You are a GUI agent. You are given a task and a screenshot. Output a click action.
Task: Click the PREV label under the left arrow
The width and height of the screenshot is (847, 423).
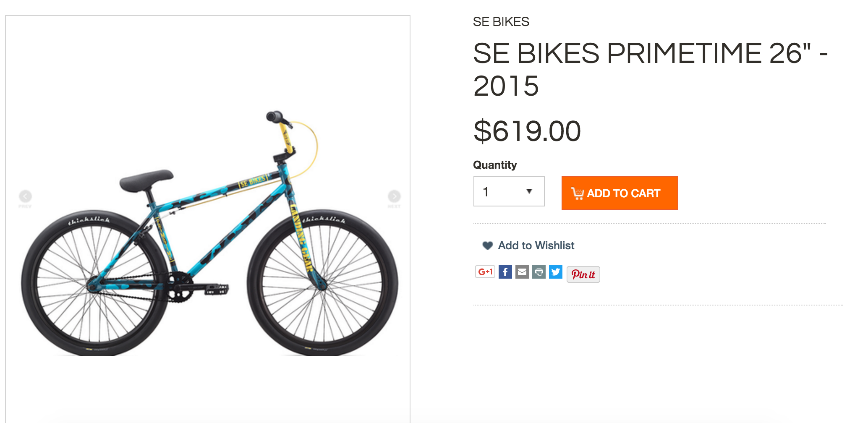25,206
